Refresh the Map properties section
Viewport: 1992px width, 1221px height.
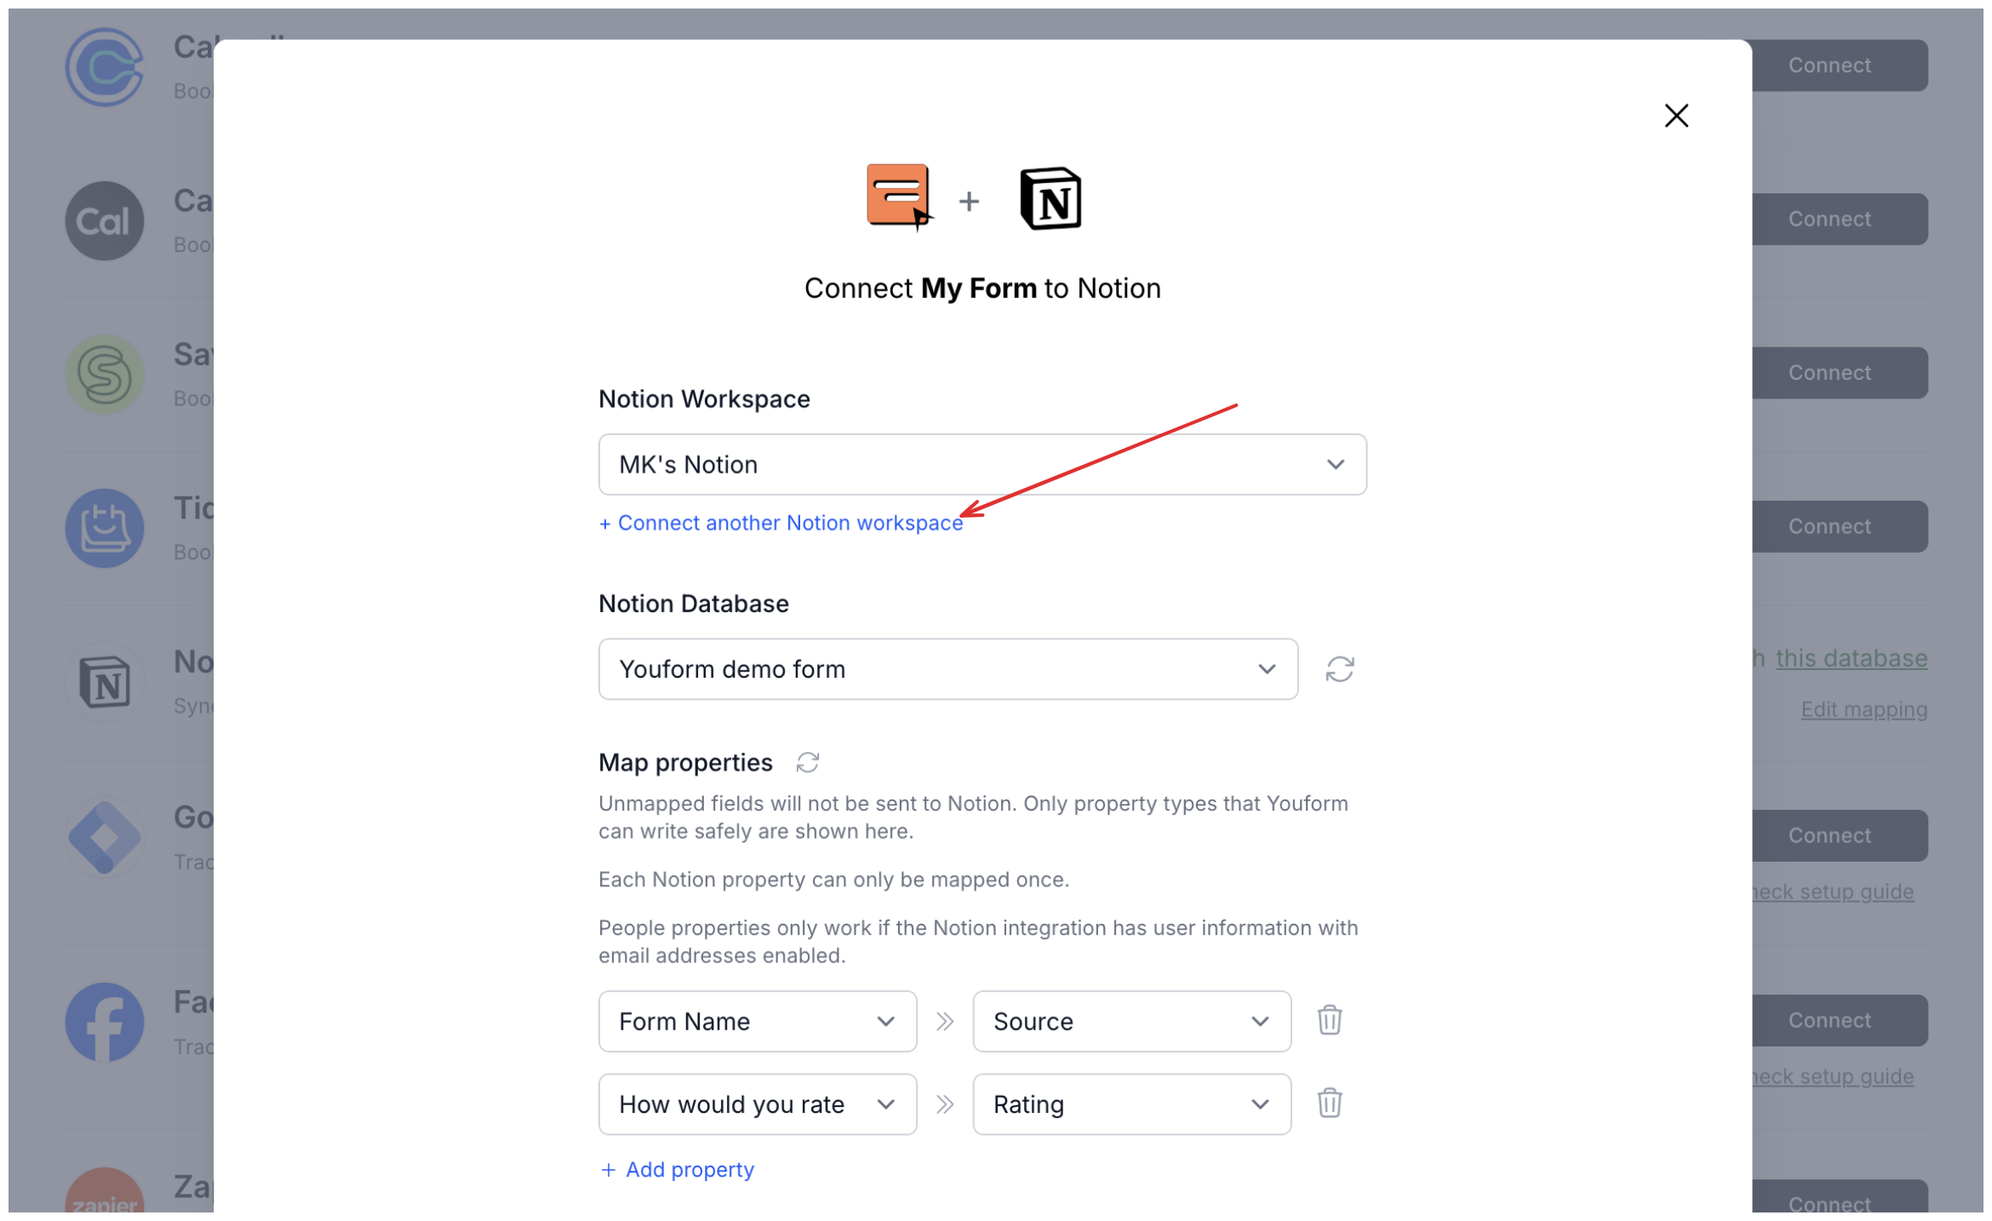coord(807,762)
